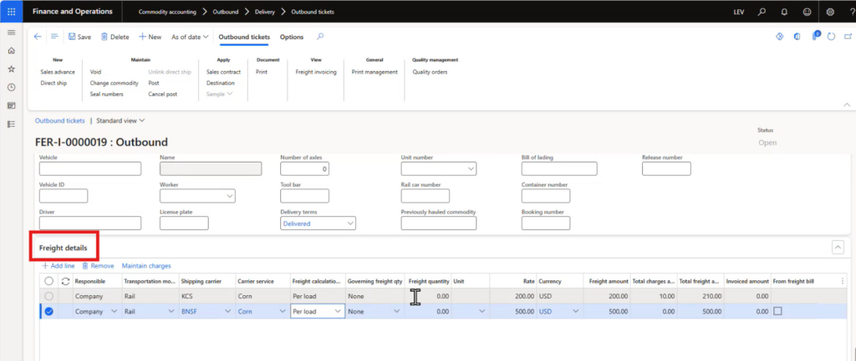The image size is (856, 361).
Task: Open Modules list icon in the sidebar
Action: click(x=11, y=124)
